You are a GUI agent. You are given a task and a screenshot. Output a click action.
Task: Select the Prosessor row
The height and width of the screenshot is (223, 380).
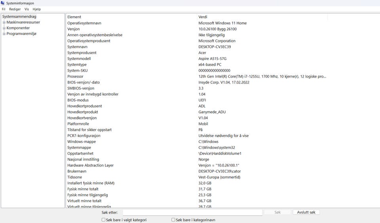click(x=75, y=77)
